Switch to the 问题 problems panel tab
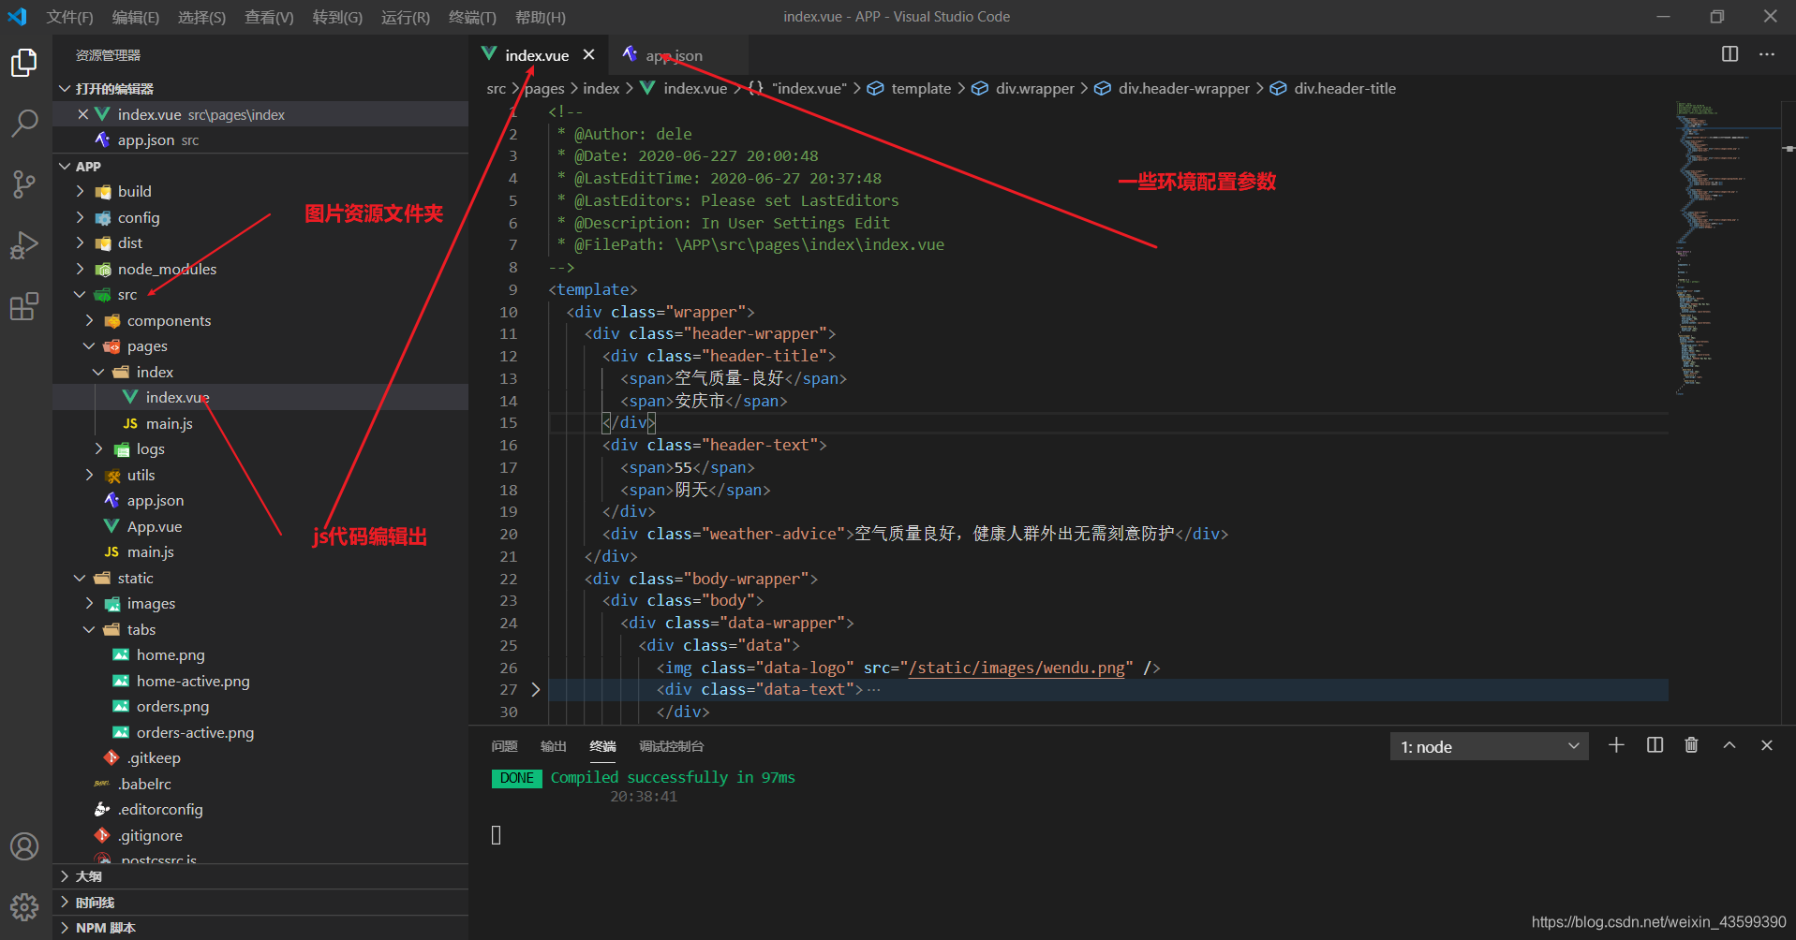Image resolution: width=1796 pixels, height=940 pixels. click(504, 746)
